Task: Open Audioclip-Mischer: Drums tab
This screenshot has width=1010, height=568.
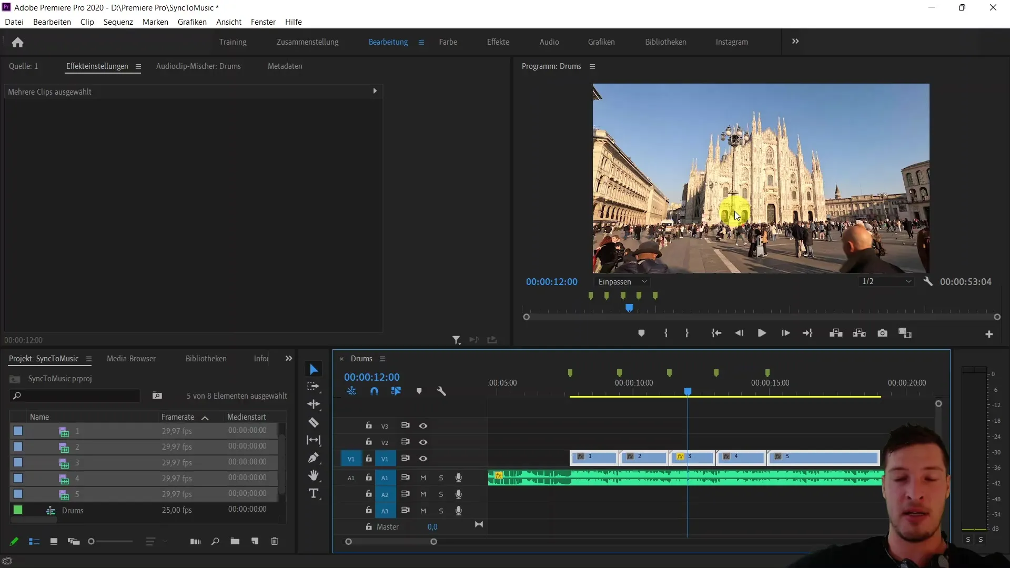Action: pos(198,66)
